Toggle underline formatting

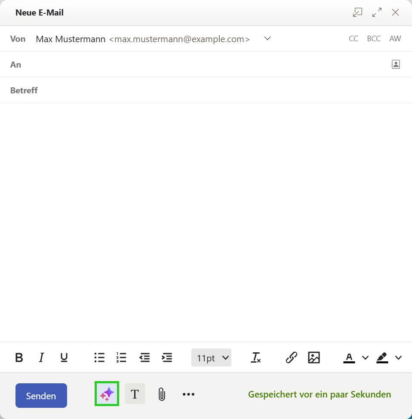pyautogui.click(x=64, y=357)
